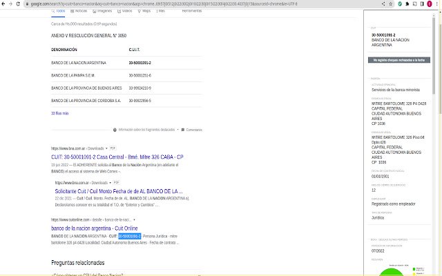This screenshot has width=442, height=276.
Task: Click the DENOMINACIÓN column header
Action: point(64,50)
